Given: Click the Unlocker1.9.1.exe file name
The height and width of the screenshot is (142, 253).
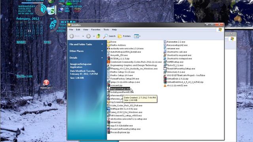Looking at the screenshot, I should click(x=176, y=72).
